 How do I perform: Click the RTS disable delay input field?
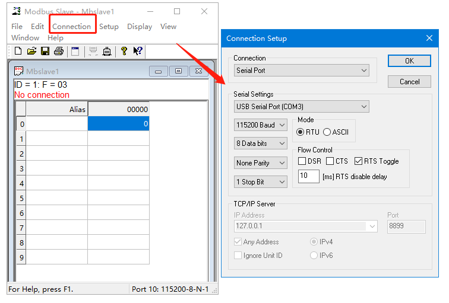[308, 176]
